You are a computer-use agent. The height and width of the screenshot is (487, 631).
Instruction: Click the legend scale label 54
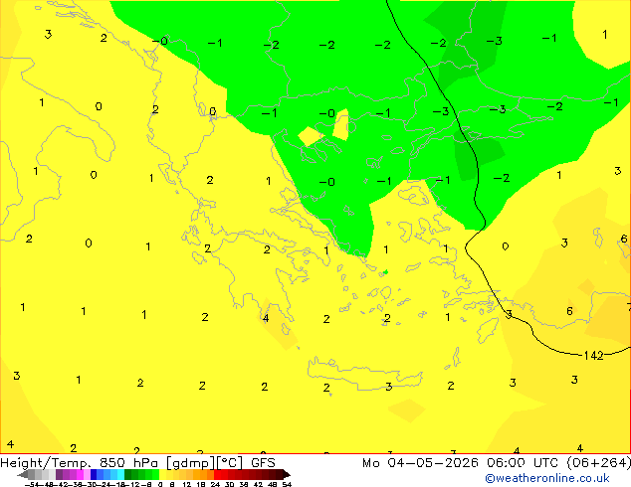point(287,485)
